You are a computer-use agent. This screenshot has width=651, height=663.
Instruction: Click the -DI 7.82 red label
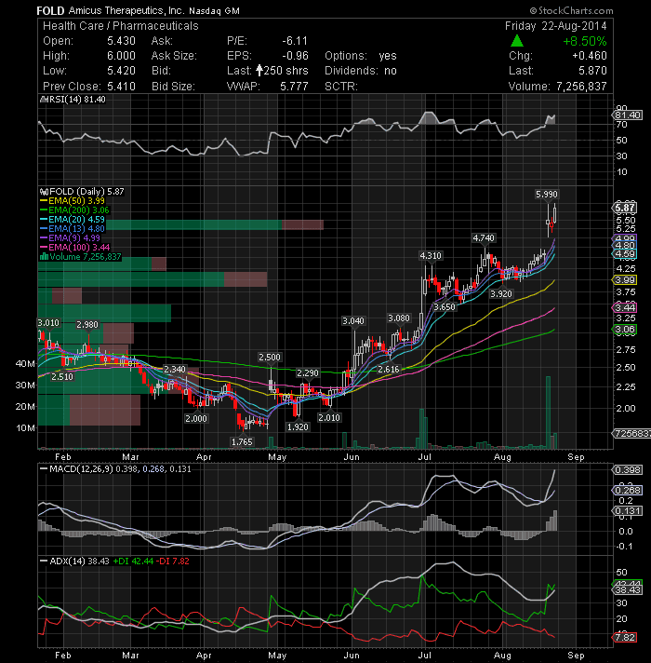[173, 562]
